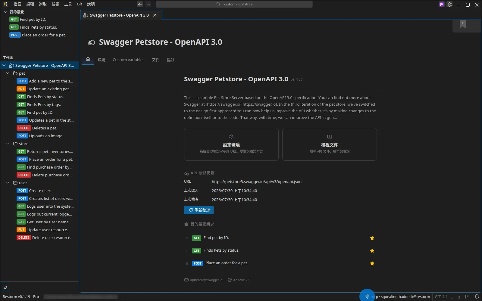Image resolution: width=482 pixels, height=301 pixels.
Task: Open the 選取 menu
Action: coord(43,4)
